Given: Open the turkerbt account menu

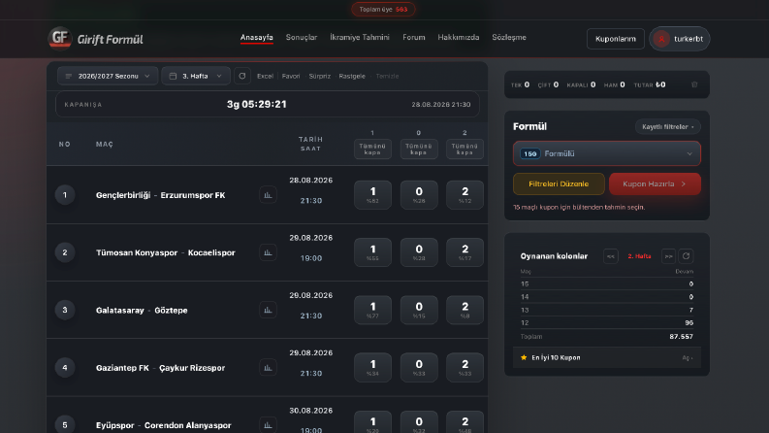Looking at the screenshot, I should [679, 39].
